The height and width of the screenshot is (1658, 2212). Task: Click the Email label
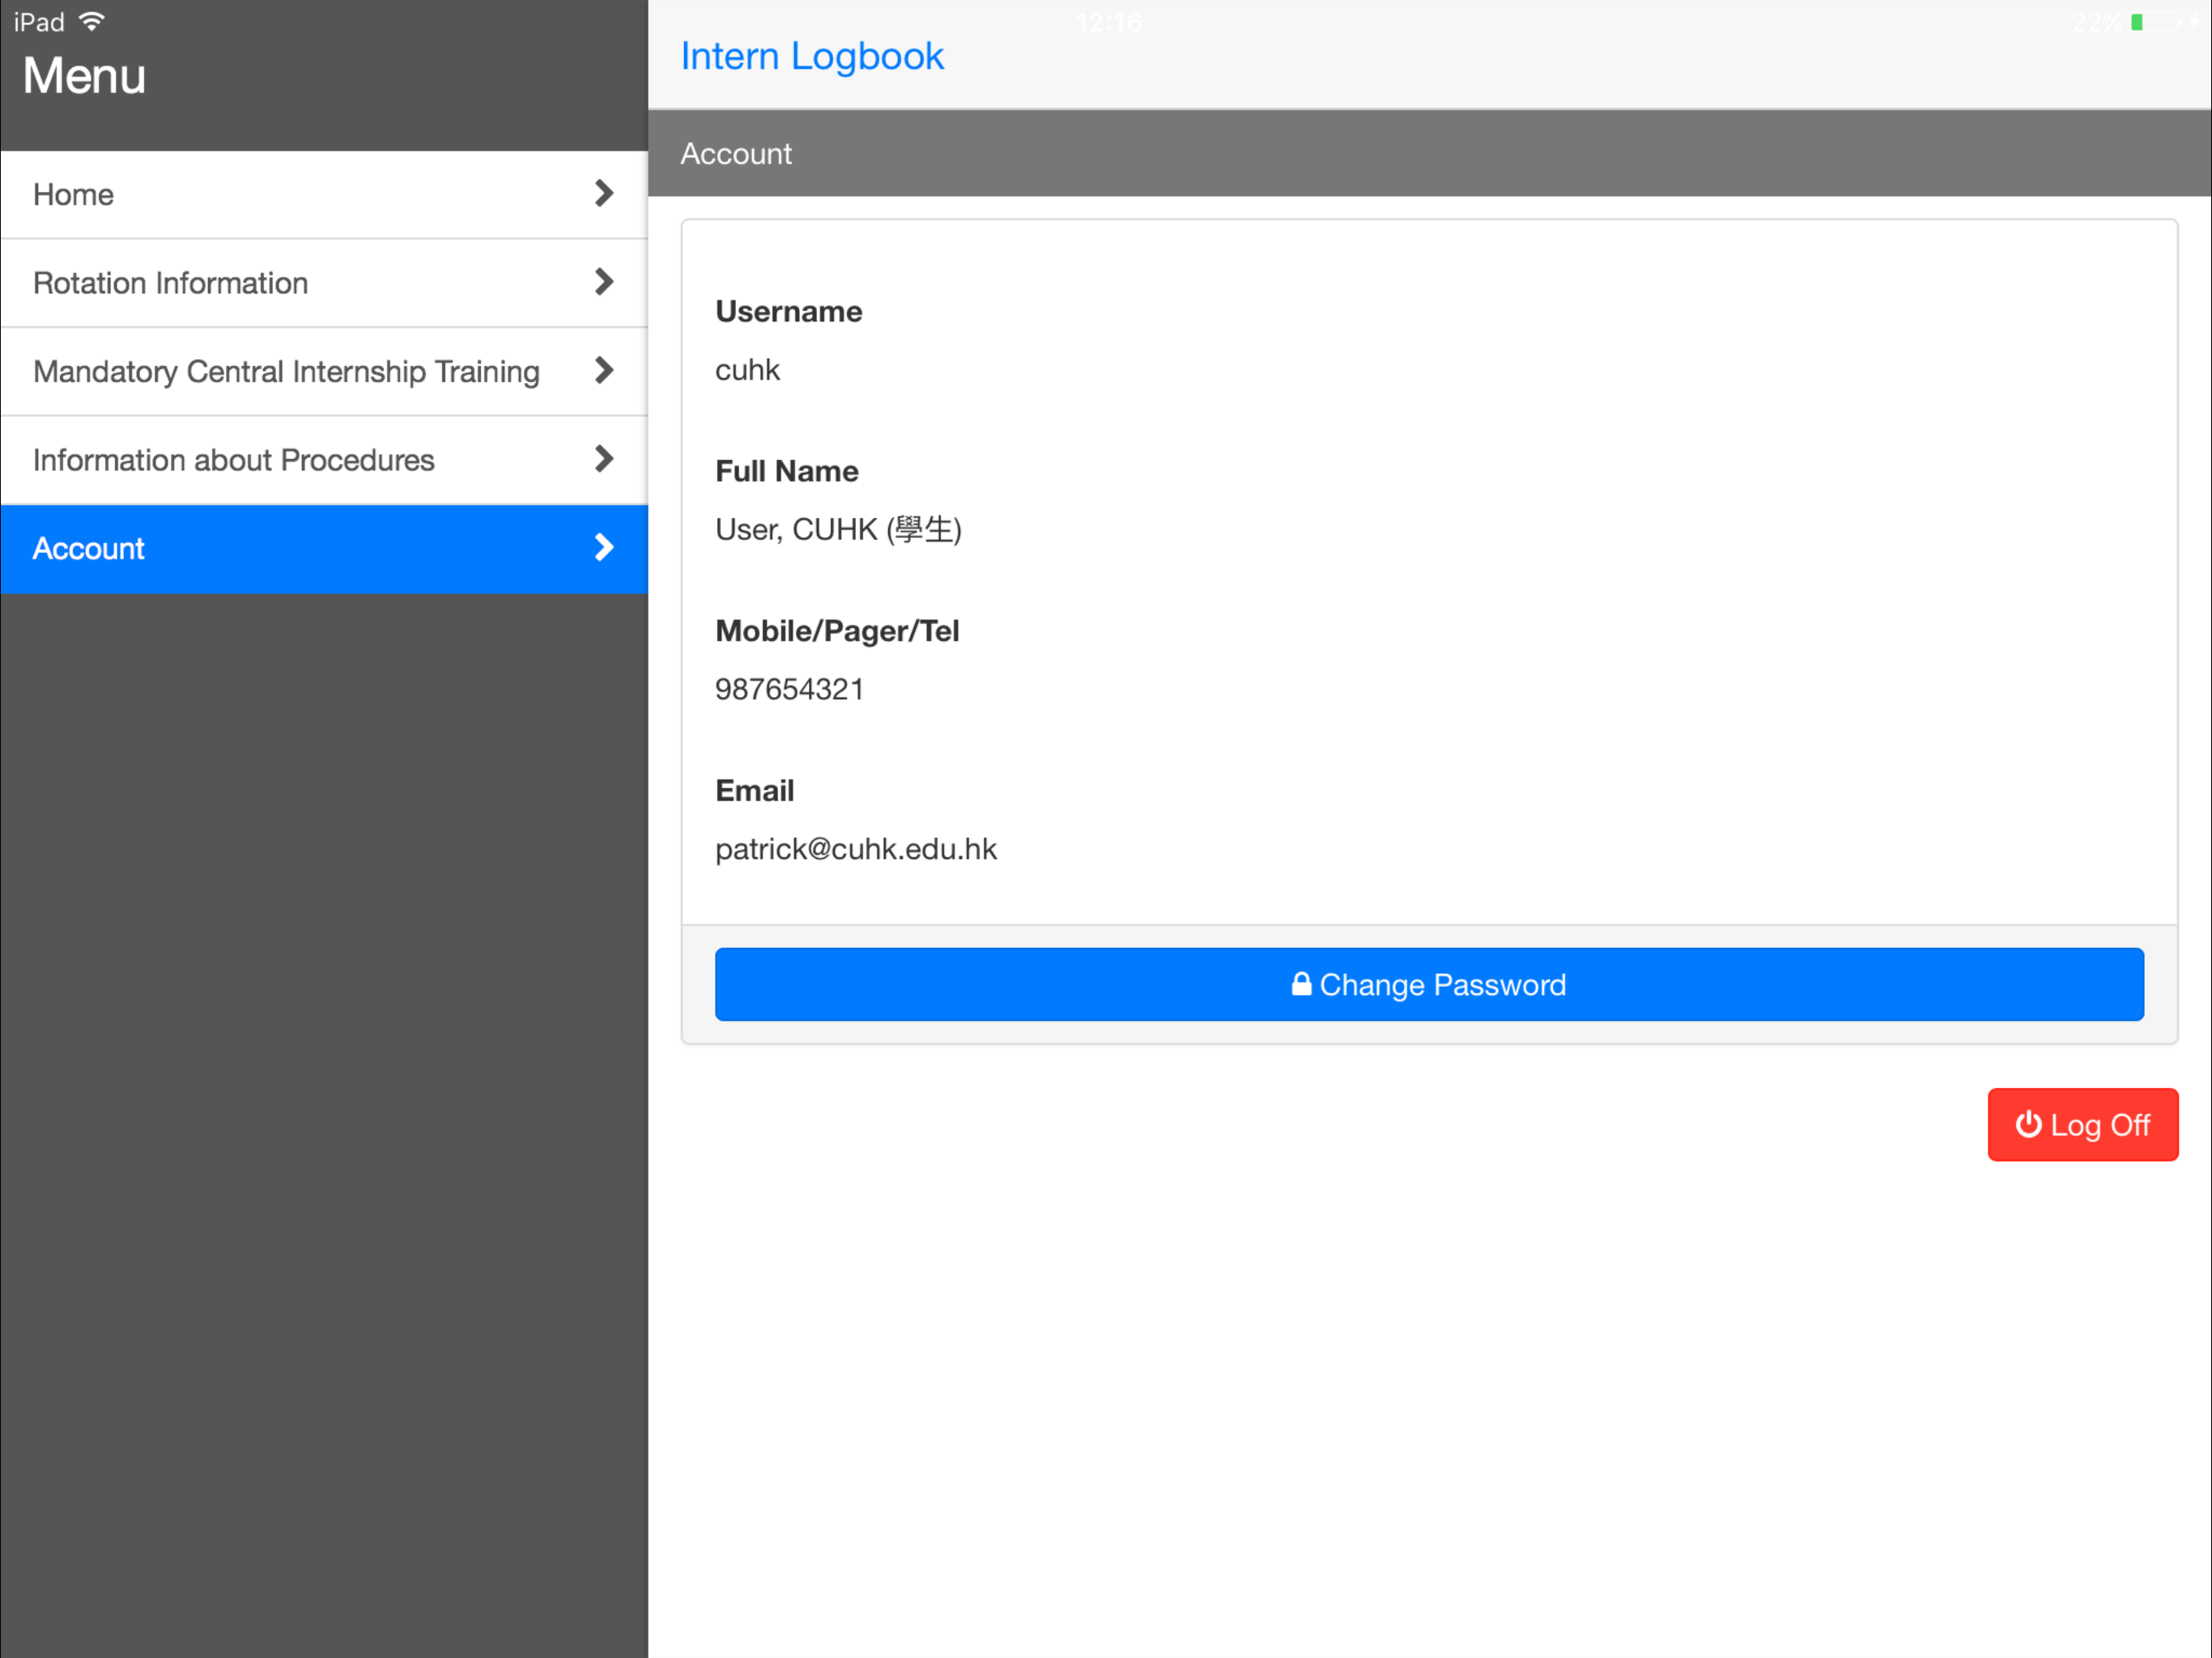click(755, 791)
